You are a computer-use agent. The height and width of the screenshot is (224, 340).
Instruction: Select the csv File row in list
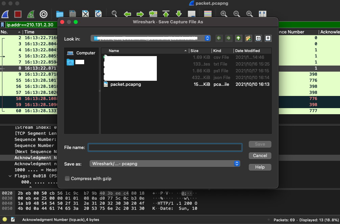click(x=187, y=57)
